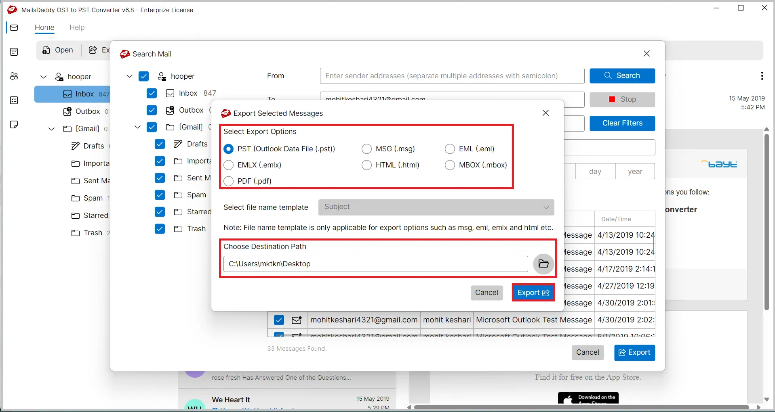
Task: Select the MBOX (.mbox) radio button
Action: tap(450, 165)
